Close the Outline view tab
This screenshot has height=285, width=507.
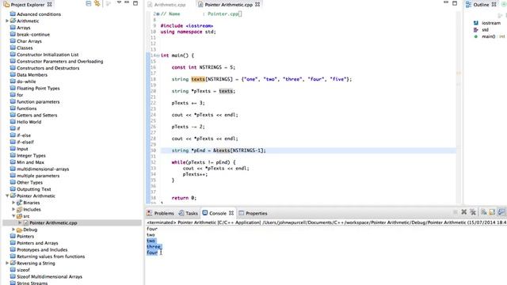pos(494,5)
